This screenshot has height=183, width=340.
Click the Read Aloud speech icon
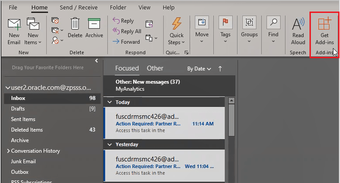point(298,24)
